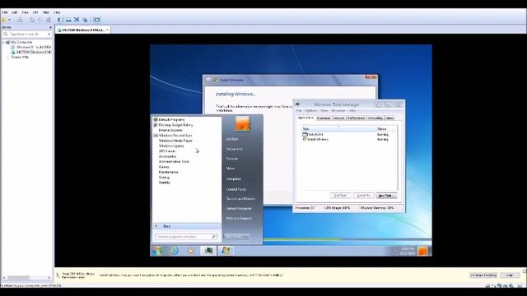Expand the Accessories folder

coord(167,156)
